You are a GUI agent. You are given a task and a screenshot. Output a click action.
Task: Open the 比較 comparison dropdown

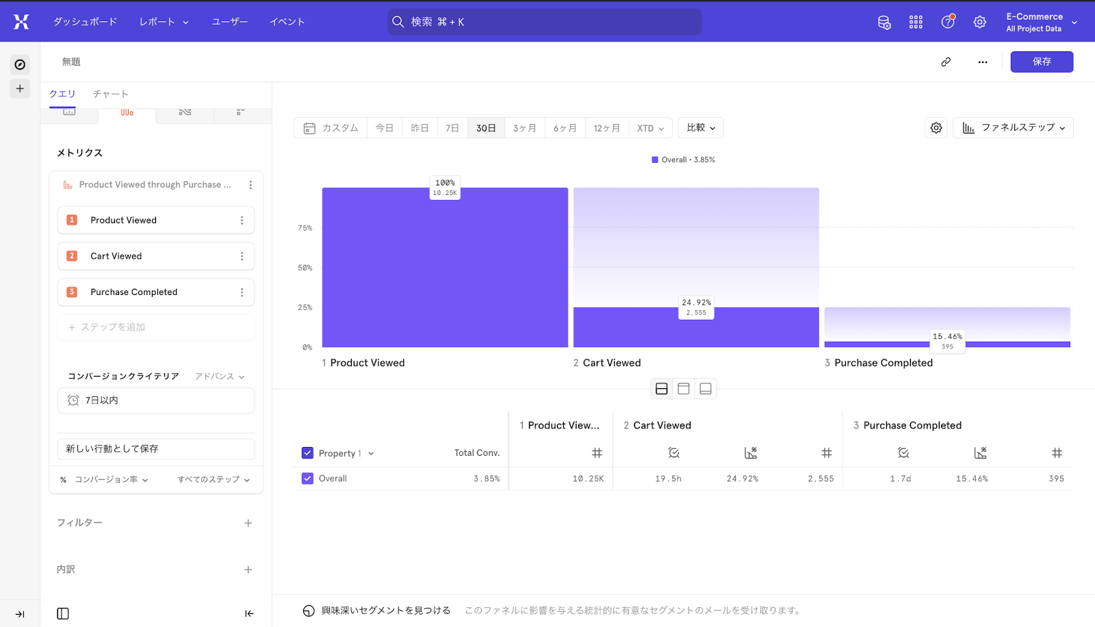(x=701, y=128)
